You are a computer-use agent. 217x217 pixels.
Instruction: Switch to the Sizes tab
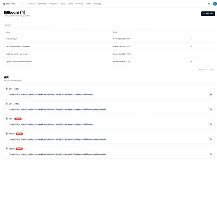tap(63, 4)
